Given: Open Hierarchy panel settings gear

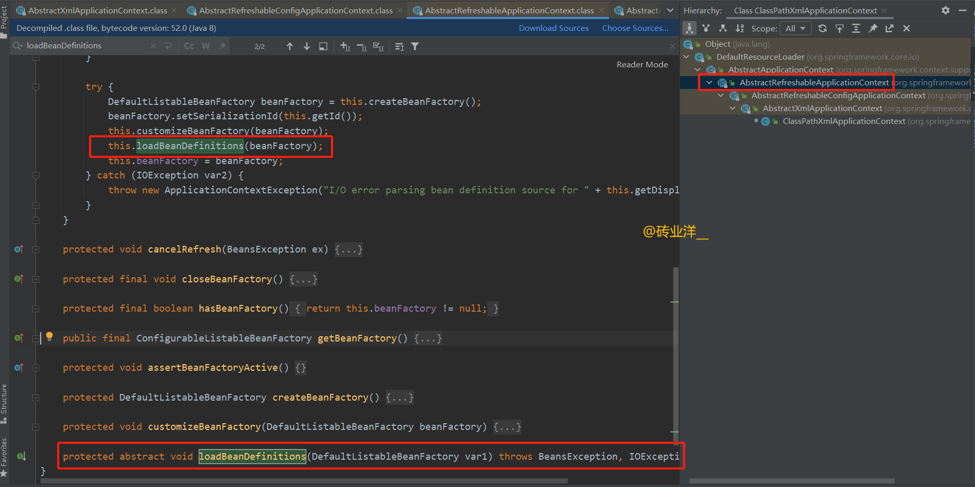Looking at the screenshot, I should coord(946,10).
